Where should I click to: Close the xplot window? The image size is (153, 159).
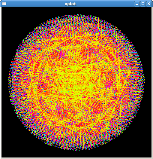[149, 4]
